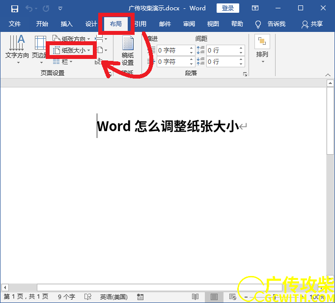Image resolution: width=335 pixels, height=303 pixels.
Task: Open the breaks (分隔符) dropdown icon
Action: [x=101, y=39]
